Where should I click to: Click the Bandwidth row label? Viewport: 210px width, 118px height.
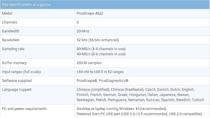coord(11,31)
